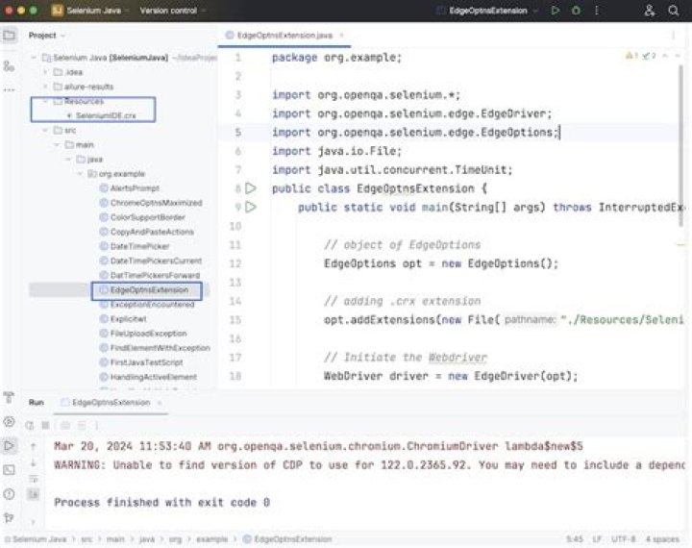Click line:column 5:45 in status bar
692x548 pixels.
pyautogui.click(x=574, y=539)
